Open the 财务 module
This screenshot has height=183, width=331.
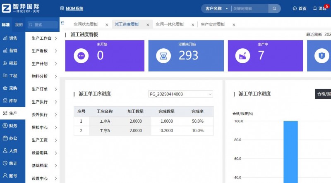[x=10, y=126]
